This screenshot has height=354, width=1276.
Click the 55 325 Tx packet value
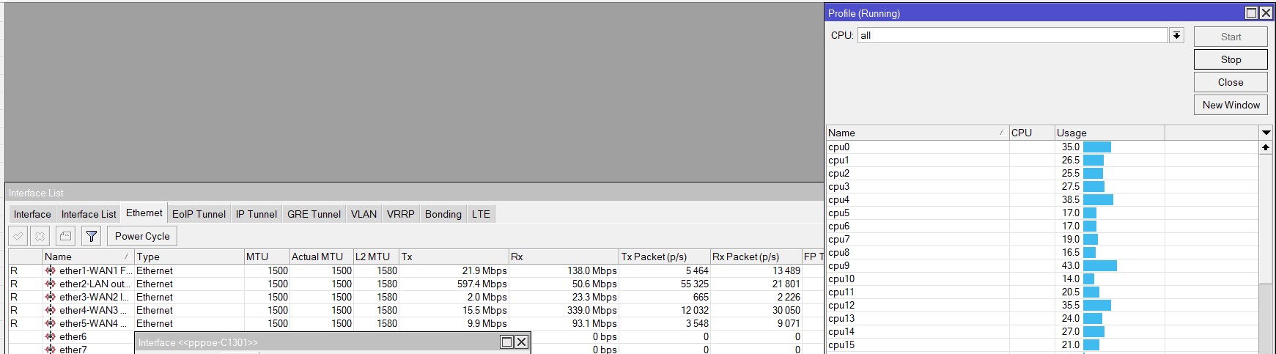tap(695, 284)
